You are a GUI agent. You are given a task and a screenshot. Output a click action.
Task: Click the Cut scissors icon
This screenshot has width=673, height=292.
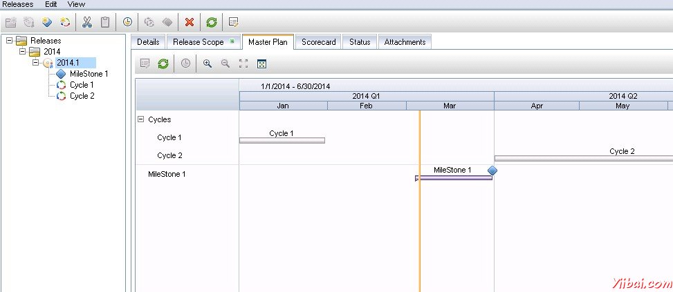(87, 22)
